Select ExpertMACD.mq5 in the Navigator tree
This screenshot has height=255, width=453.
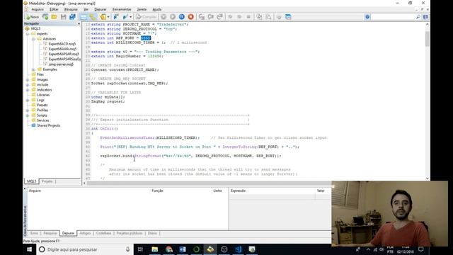(x=62, y=44)
